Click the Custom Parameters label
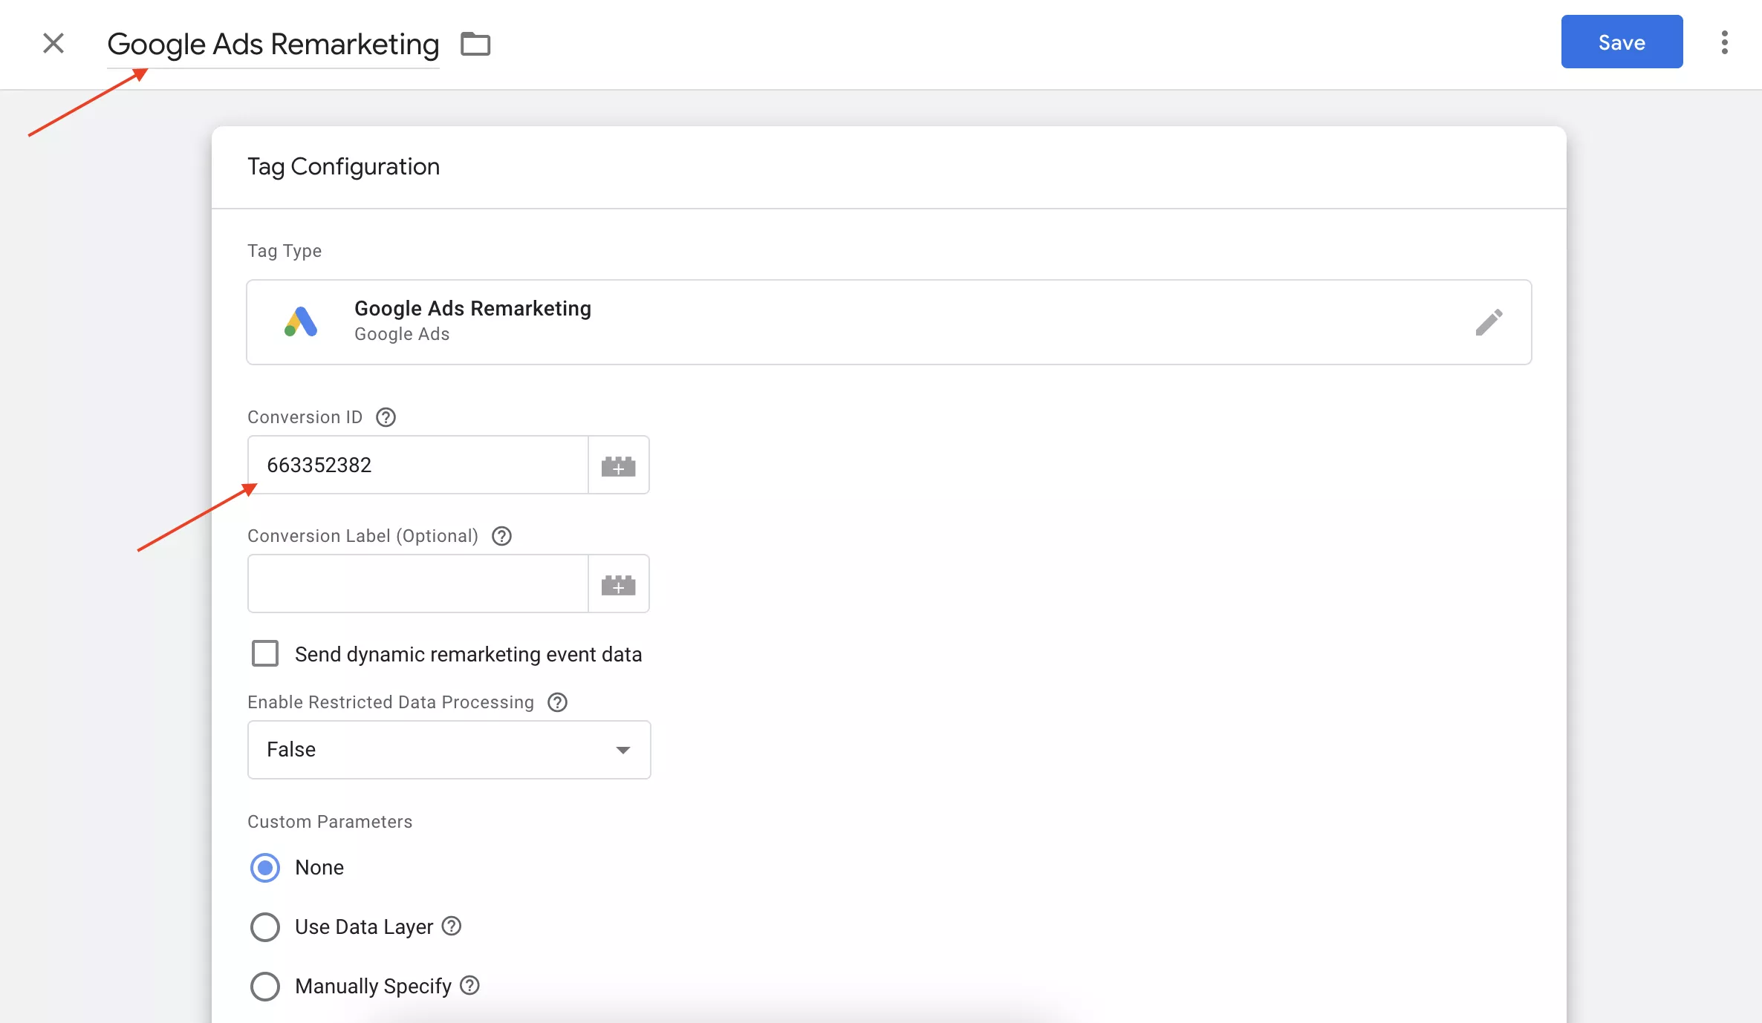The width and height of the screenshot is (1762, 1023). click(330, 822)
